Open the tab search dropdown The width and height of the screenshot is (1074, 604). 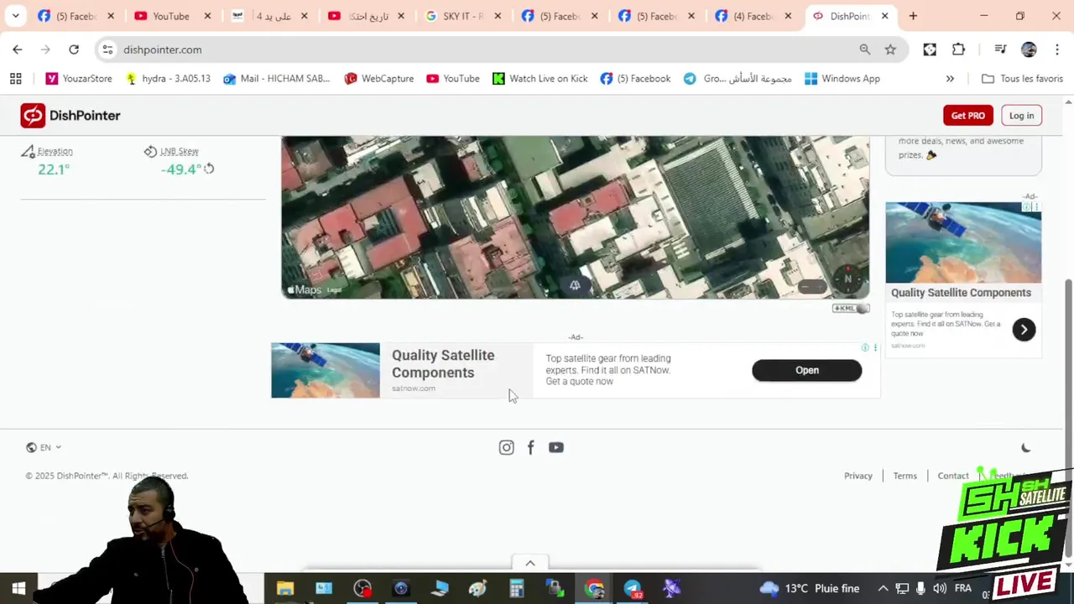15,16
